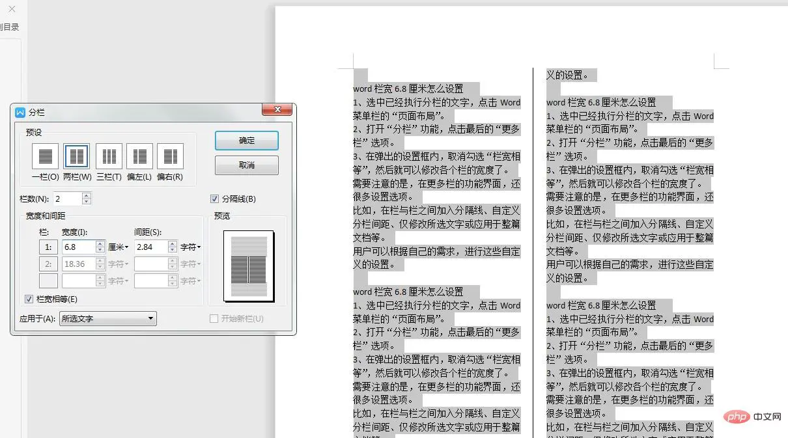Click the 目录 tab text in the left sidebar
788x438 pixels.
10,27
